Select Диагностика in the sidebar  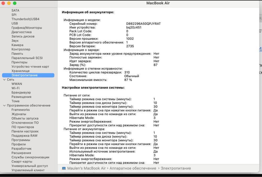21,32
